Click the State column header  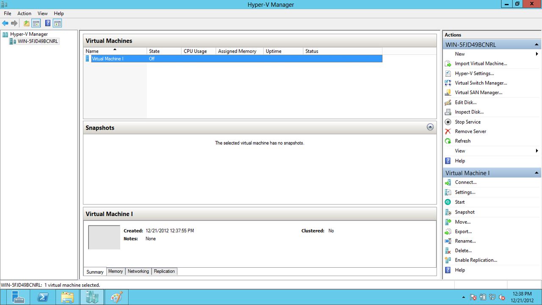pyautogui.click(x=164, y=51)
